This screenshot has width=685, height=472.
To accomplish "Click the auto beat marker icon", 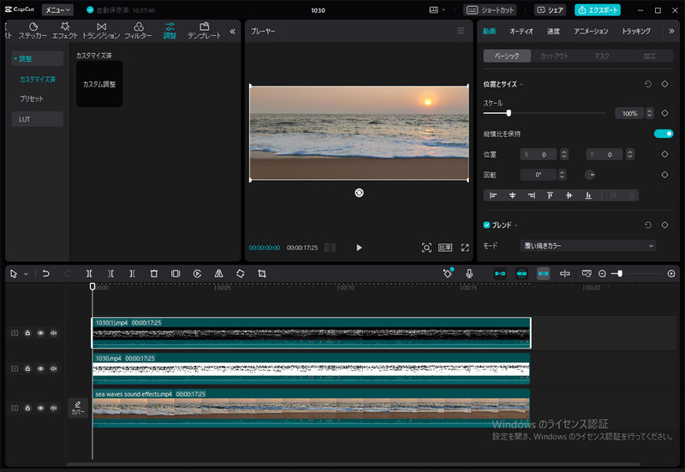I will [x=448, y=273].
